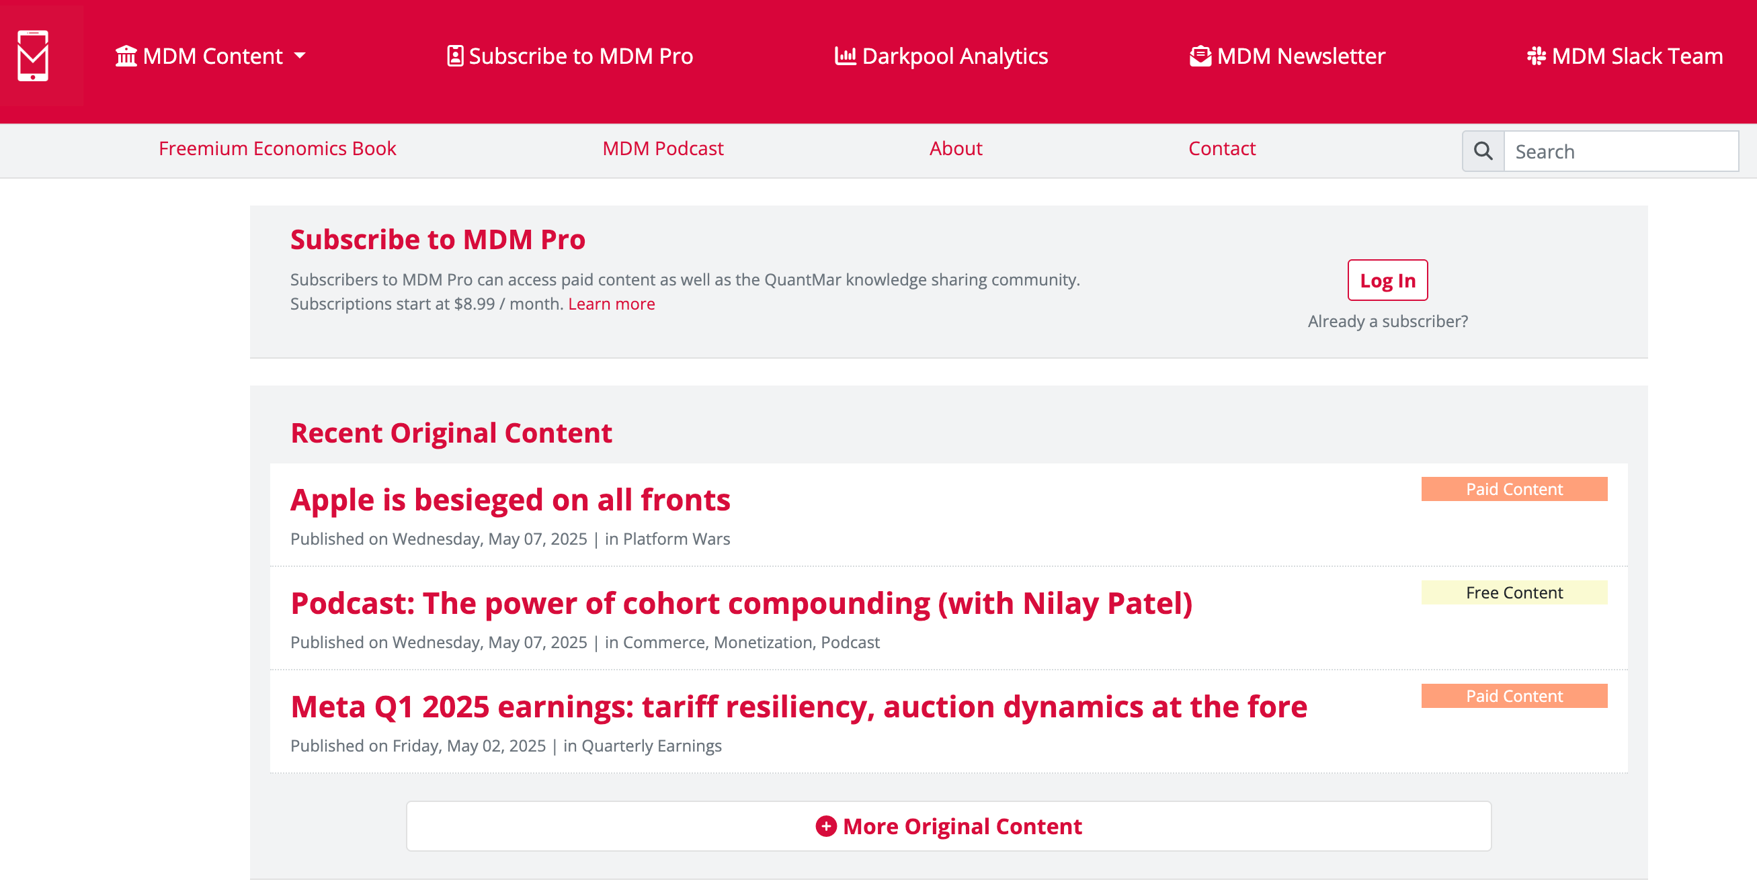Screen dimensions: 1757x896
Task: Open the Nilay Patel podcast article
Action: point(741,603)
